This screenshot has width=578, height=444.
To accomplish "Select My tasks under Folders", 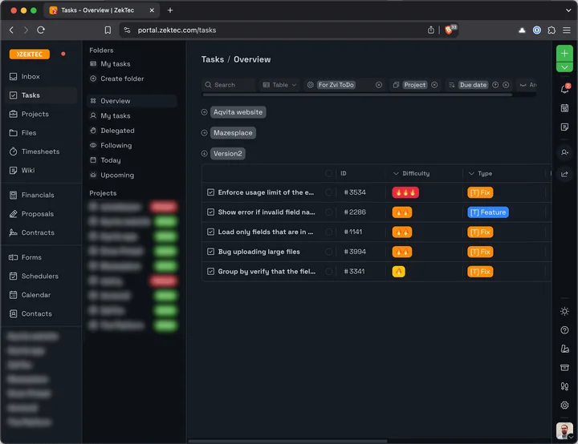I will click(116, 64).
